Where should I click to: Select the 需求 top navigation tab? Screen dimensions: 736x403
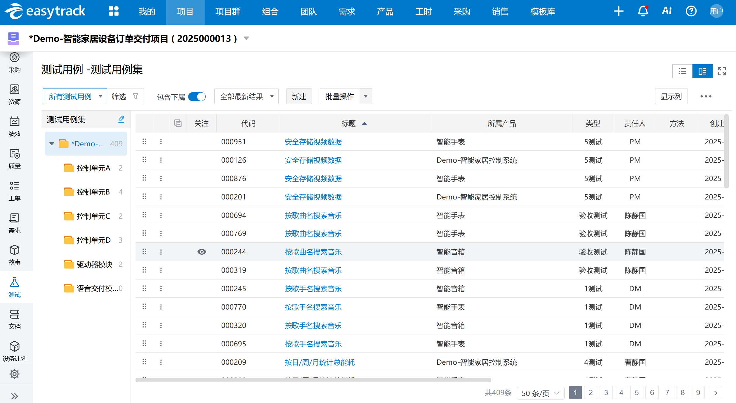tap(347, 12)
